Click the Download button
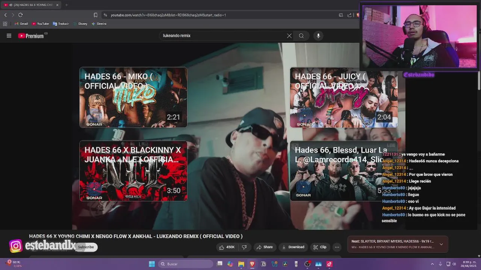The height and width of the screenshot is (270, 481). (x=293, y=247)
